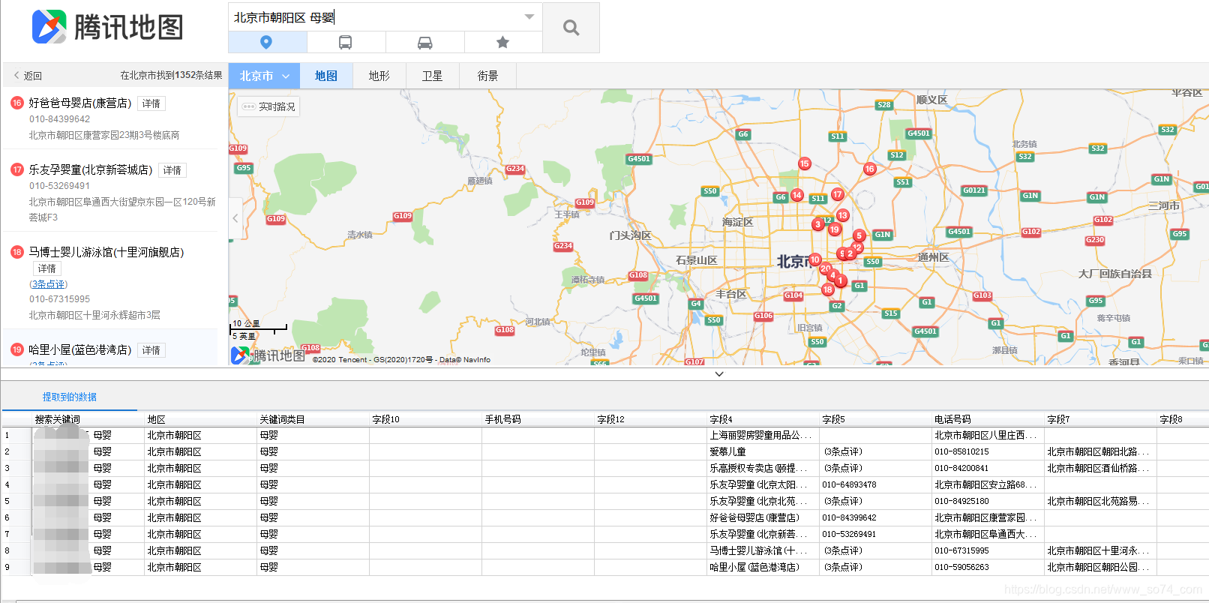1209x603 pixels.
Task: Click the 海淀区 district label on map
Action: tap(737, 222)
